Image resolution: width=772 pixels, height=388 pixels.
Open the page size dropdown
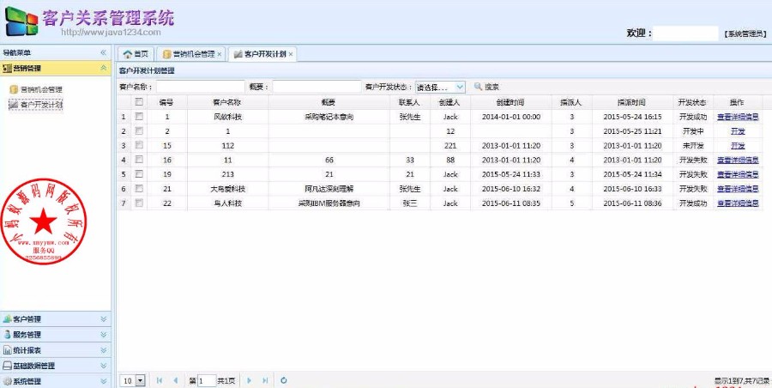pos(141,380)
